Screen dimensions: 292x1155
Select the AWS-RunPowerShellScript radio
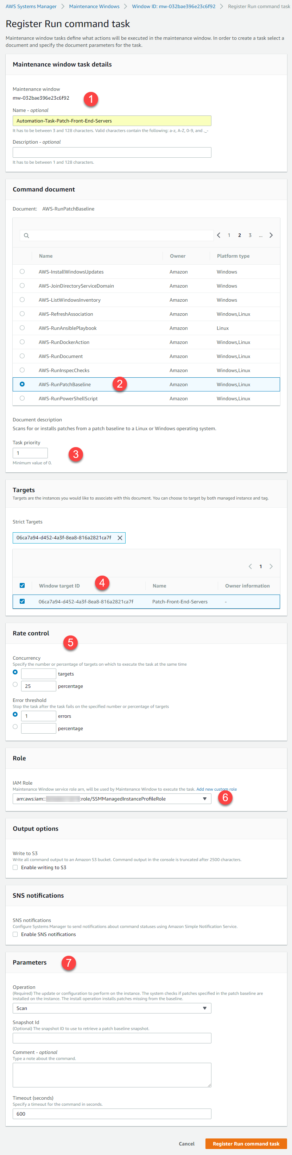click(22, 398)
